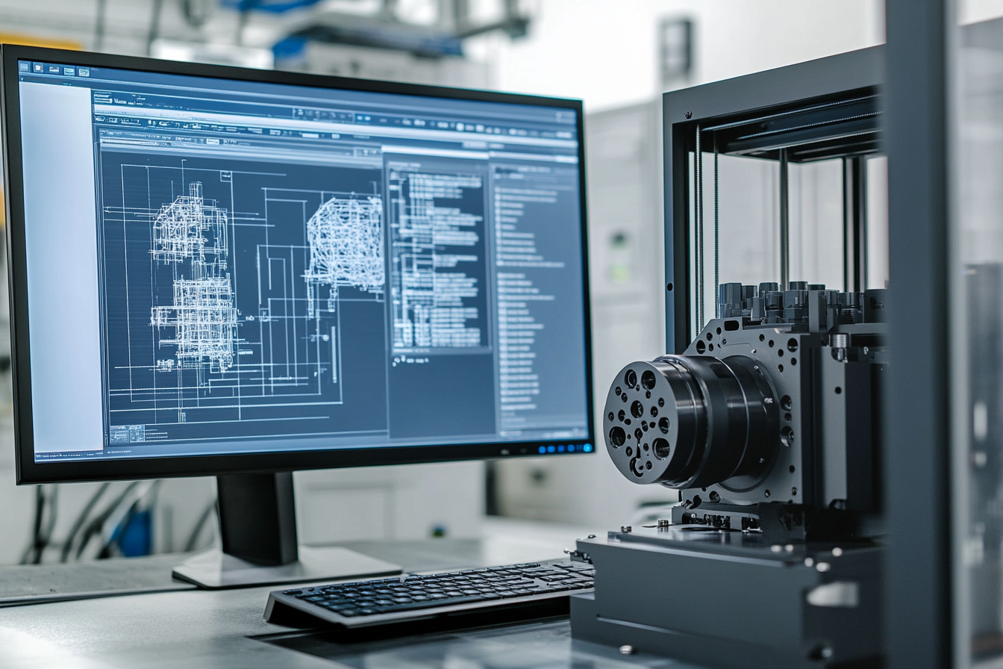1003x669 pixels.
Task: Click the pair of blue icons in the upper toolbar
Action: 362,117
